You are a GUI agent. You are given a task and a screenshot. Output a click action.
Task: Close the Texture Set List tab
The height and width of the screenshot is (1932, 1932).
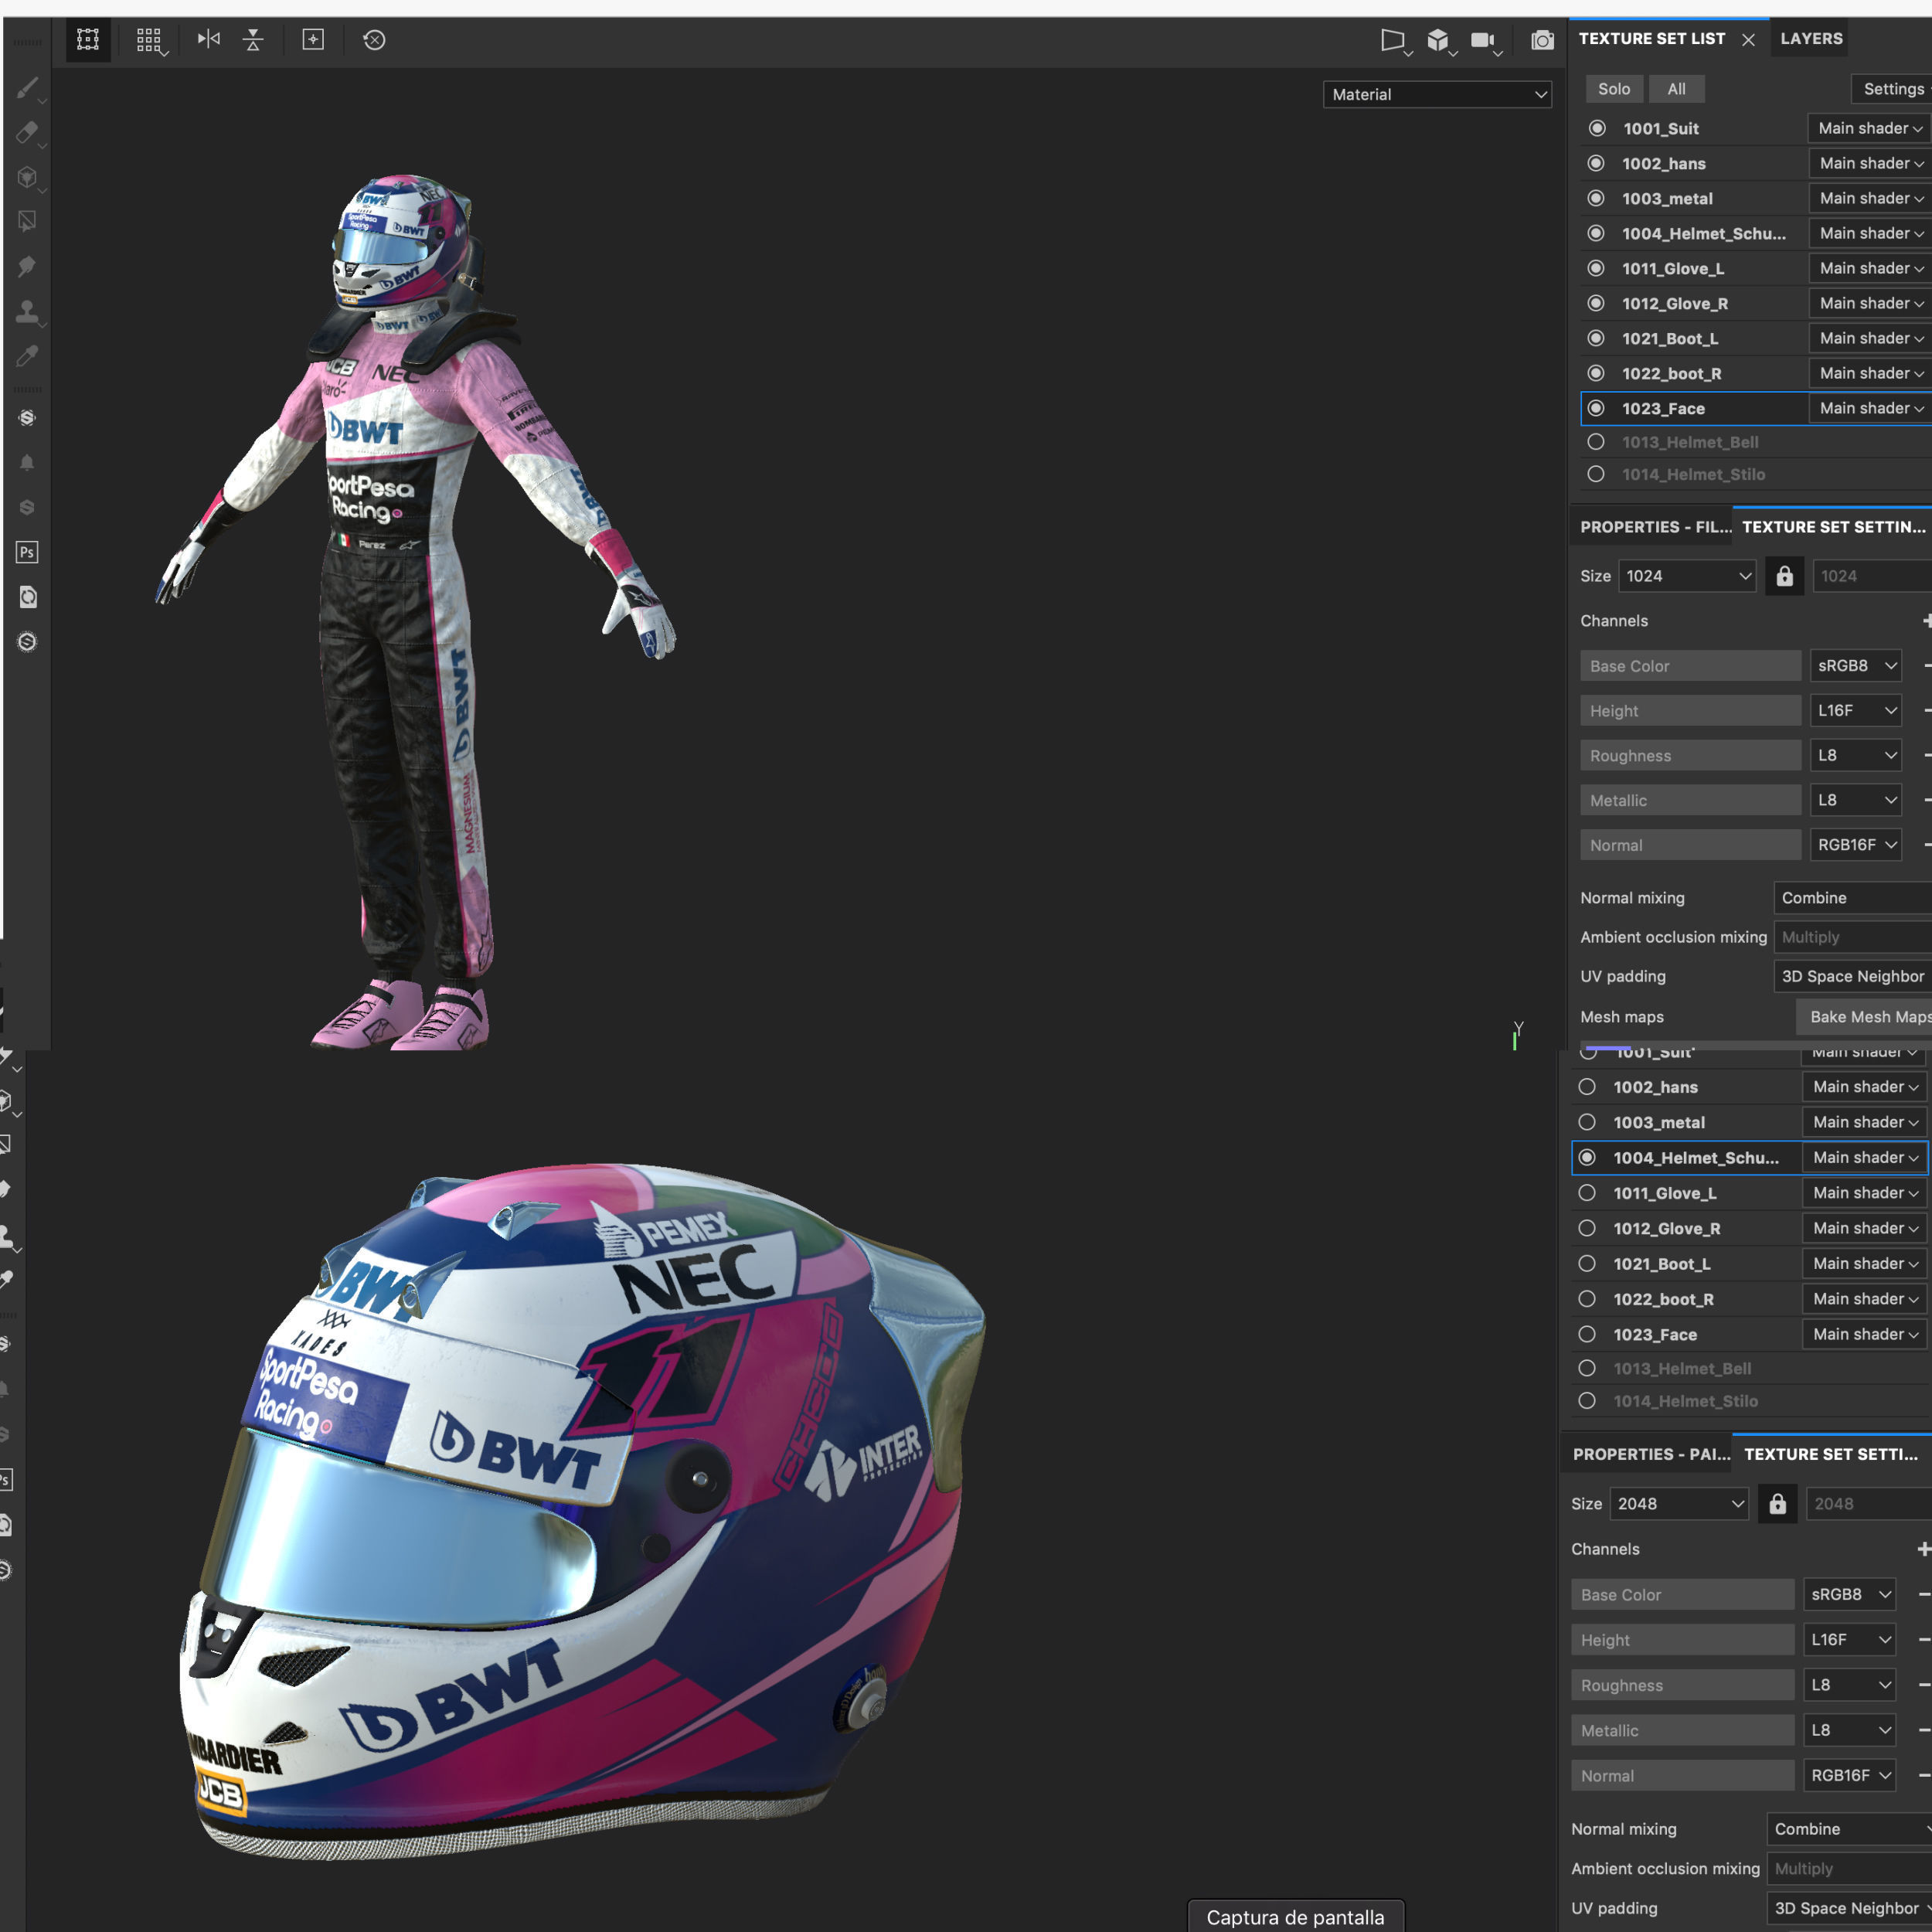(1748, 40)
